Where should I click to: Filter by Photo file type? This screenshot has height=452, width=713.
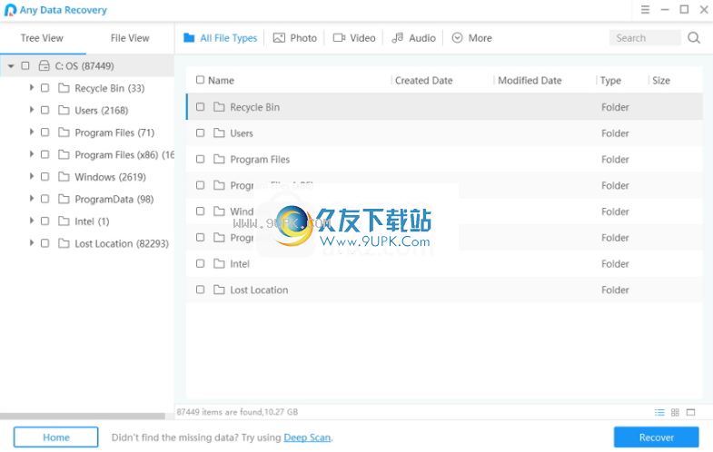coord(294,38)
